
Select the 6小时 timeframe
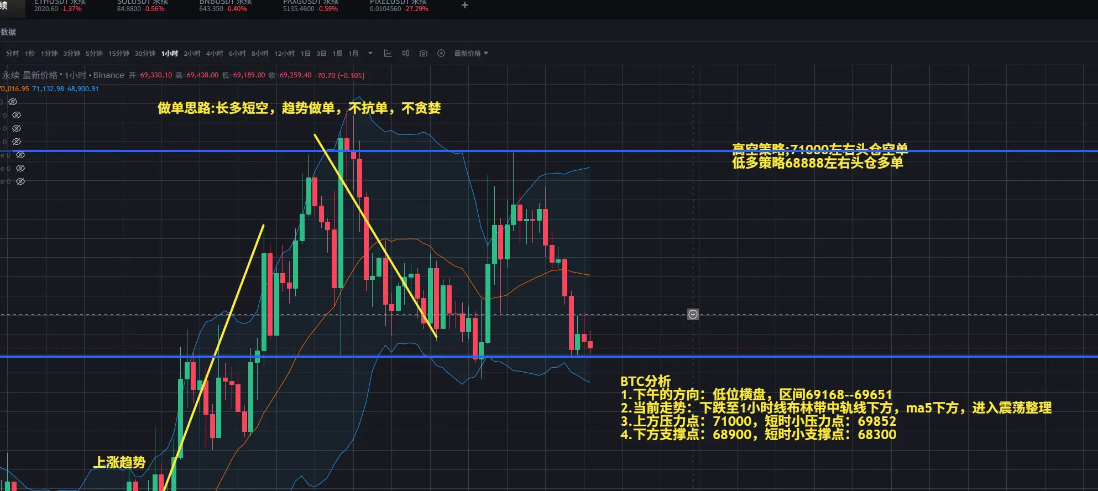point(237,54)
